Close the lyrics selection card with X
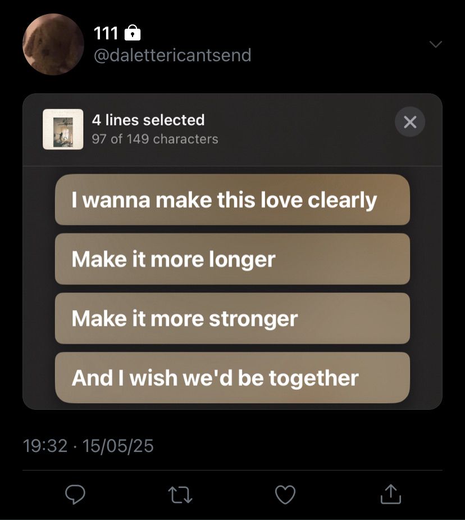465x520 pixels. tap(410, 121)
